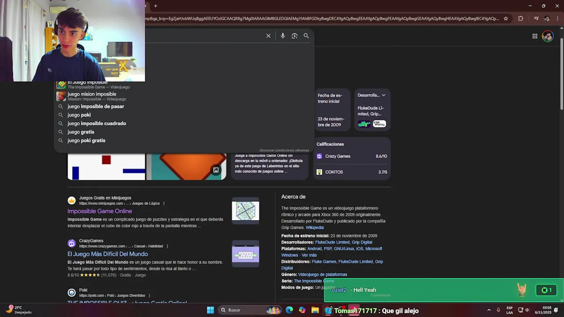Click 'Videojuego de plataformas' genre link
The image size is (564, 317).
click(323, 274)
